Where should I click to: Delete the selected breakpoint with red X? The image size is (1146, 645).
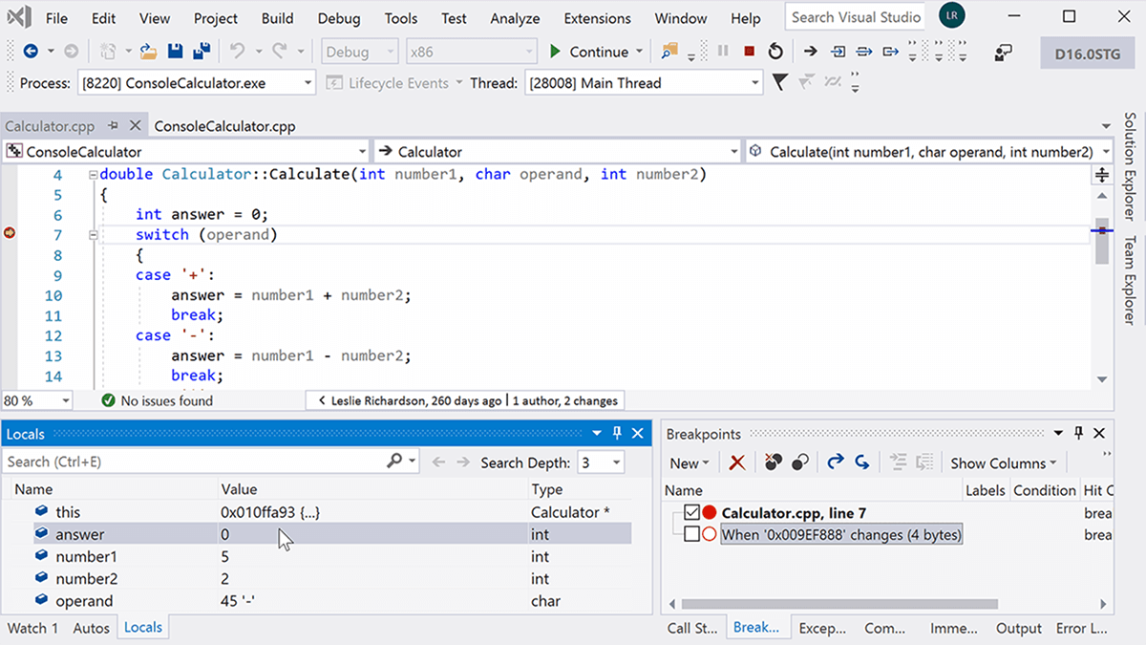(x=737, y=462)
